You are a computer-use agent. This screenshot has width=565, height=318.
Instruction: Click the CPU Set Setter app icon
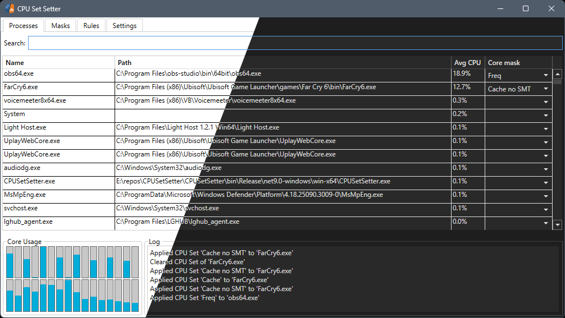point(10,8)
